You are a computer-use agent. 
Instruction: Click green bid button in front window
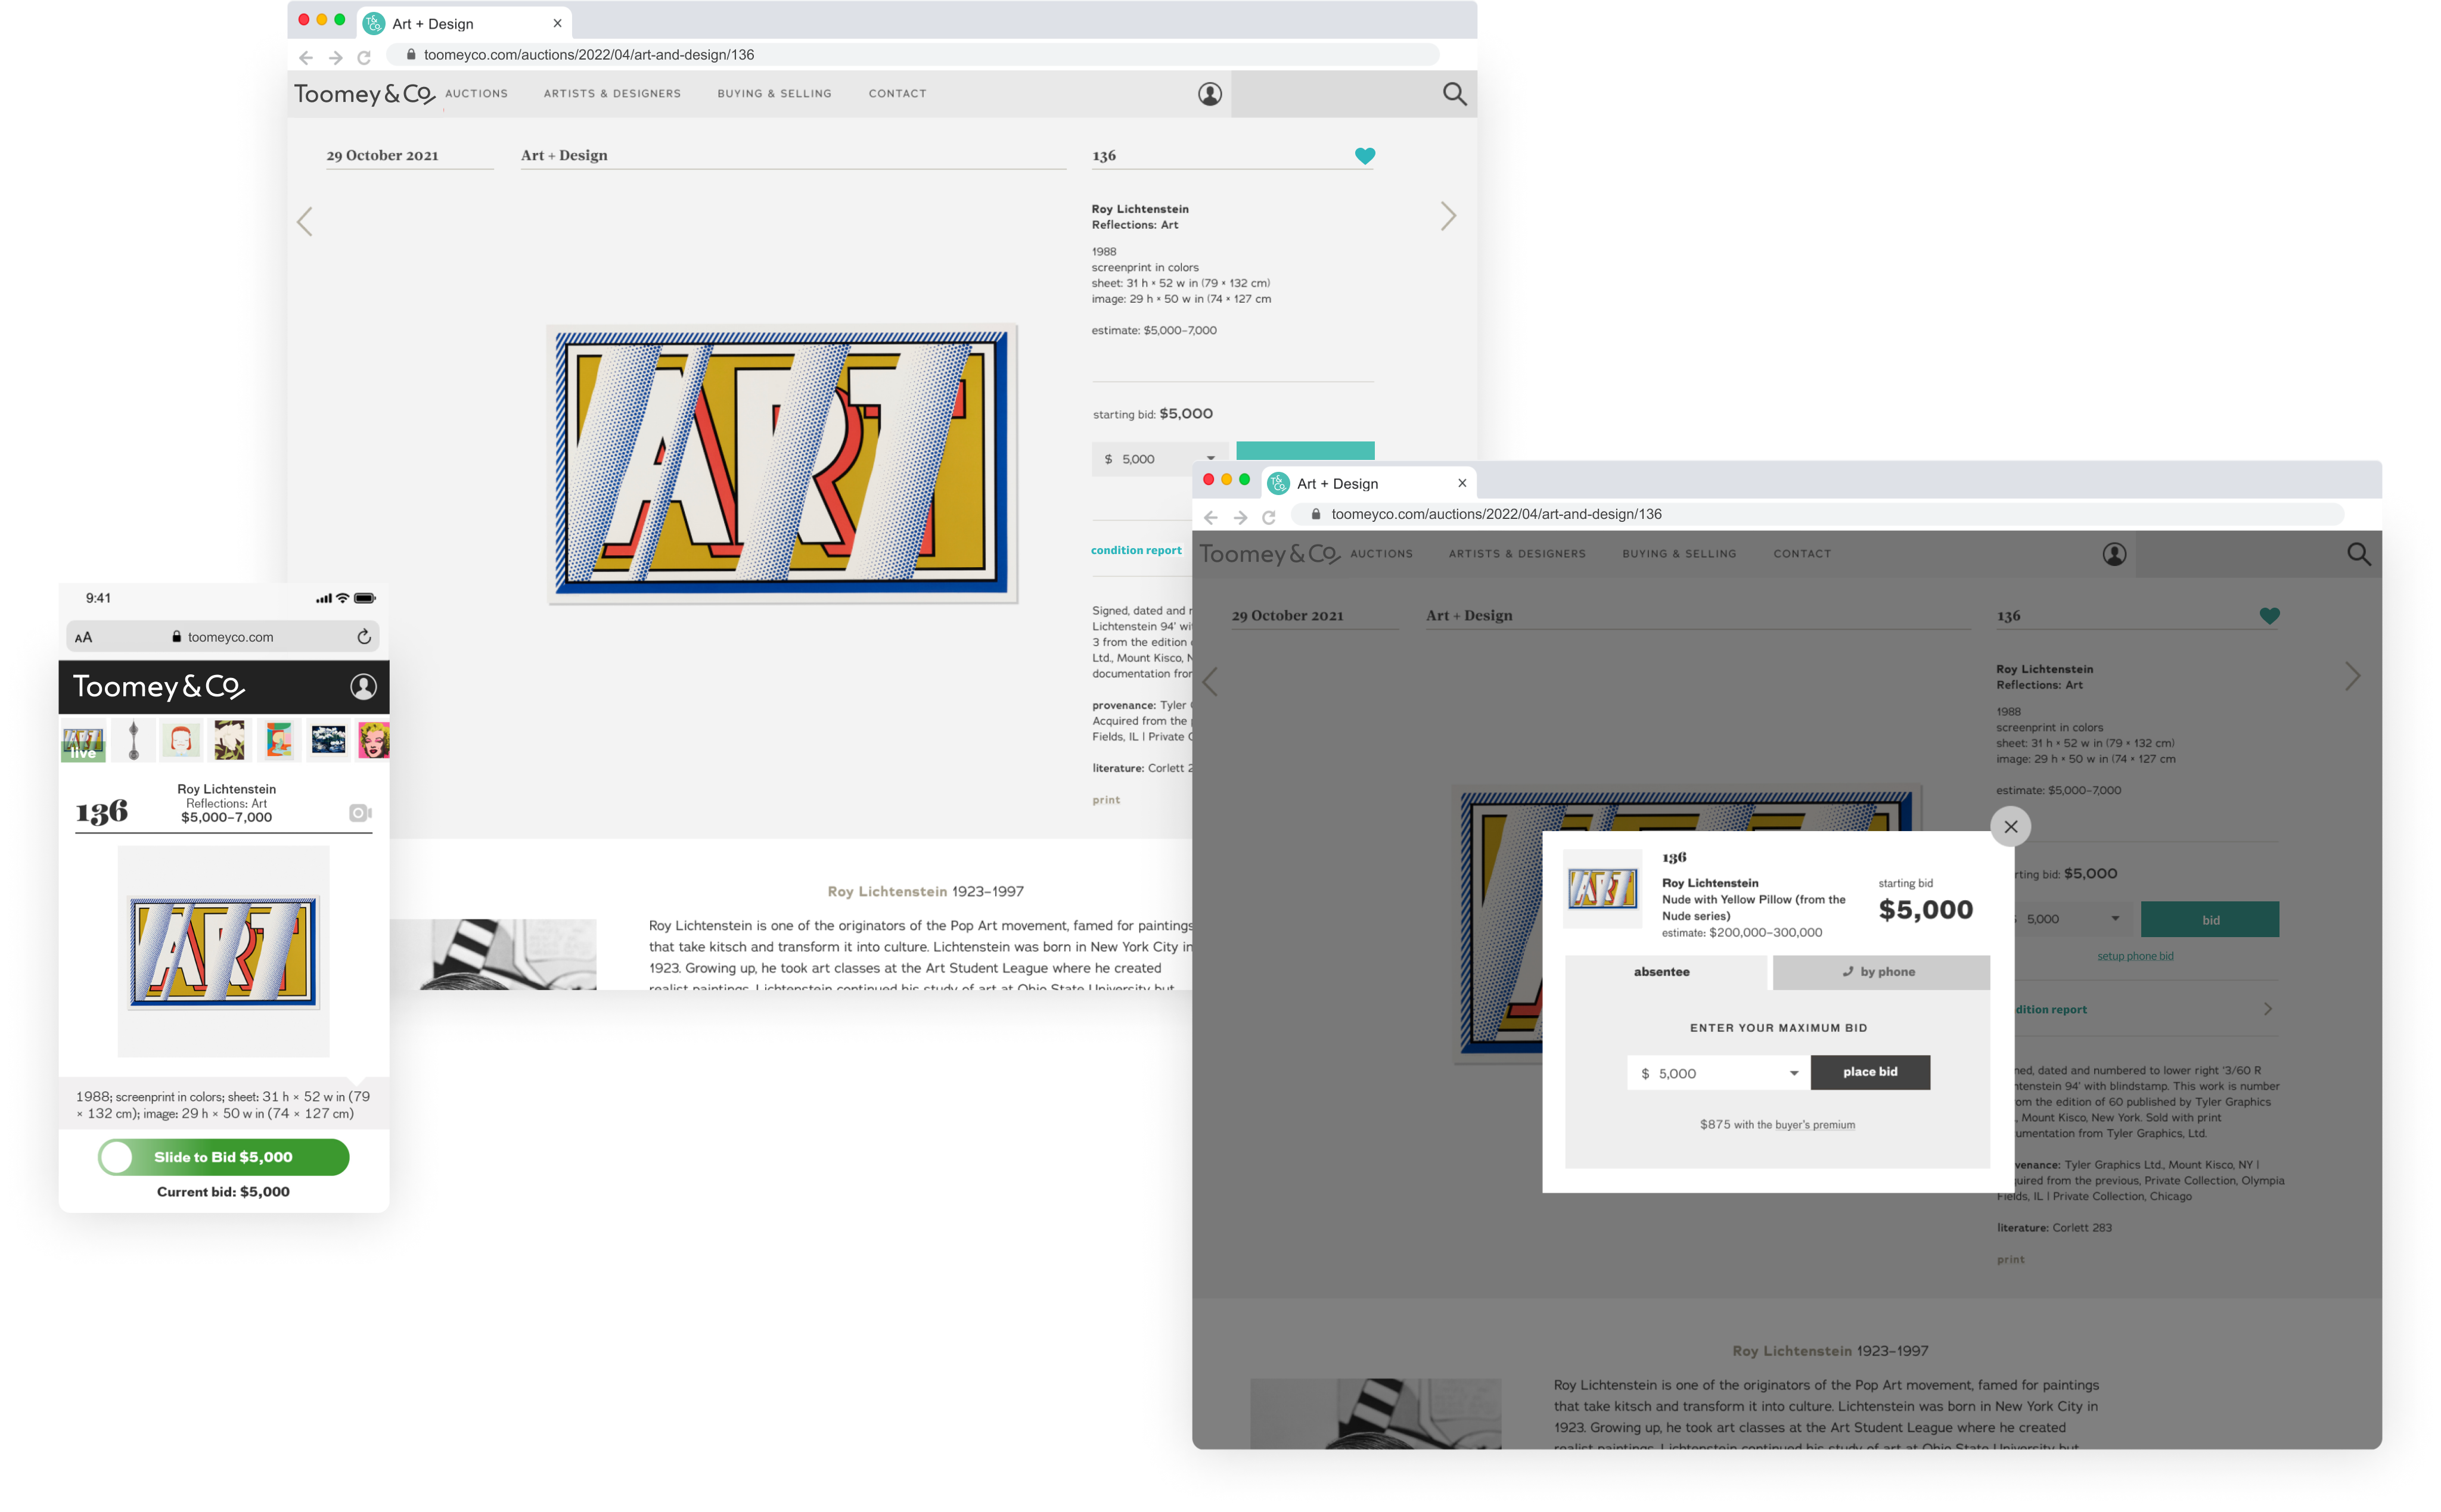2210,920
